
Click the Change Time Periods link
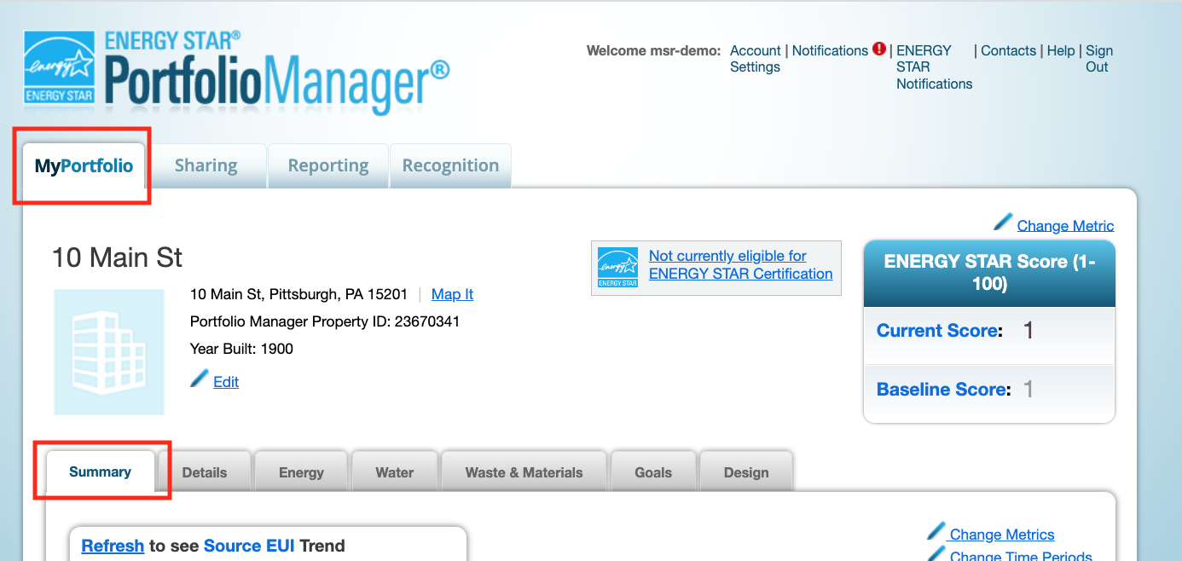pyautogui.click(x=1021, y=556)
